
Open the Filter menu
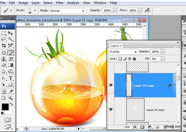[x=59, y=3]
